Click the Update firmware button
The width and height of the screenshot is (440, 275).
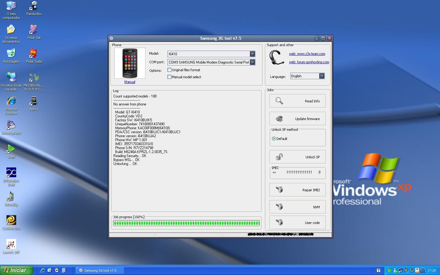pyautogui.click(x=298, y=119)
